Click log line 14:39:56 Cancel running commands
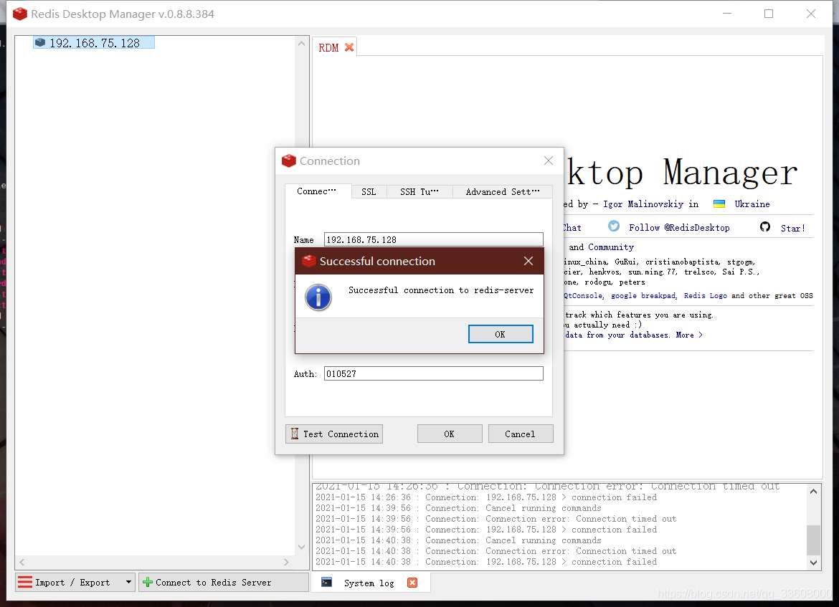The height and width of the screenshot is (607, 839). click(x=458, y=508)
